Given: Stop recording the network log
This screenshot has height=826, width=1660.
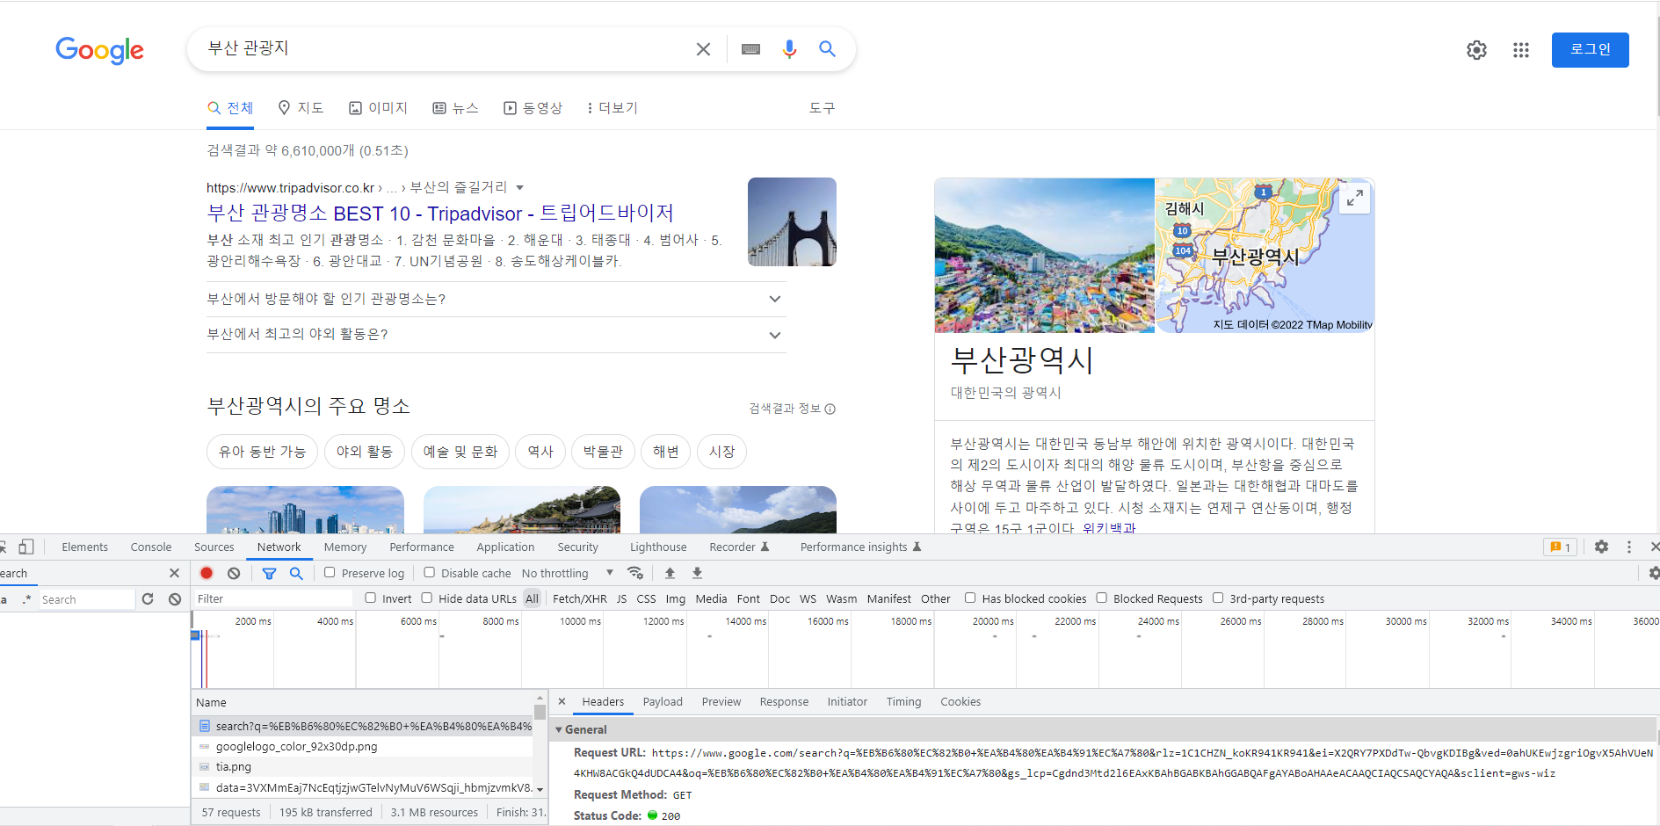Looking at the screenshot, I should pos(207,573).
